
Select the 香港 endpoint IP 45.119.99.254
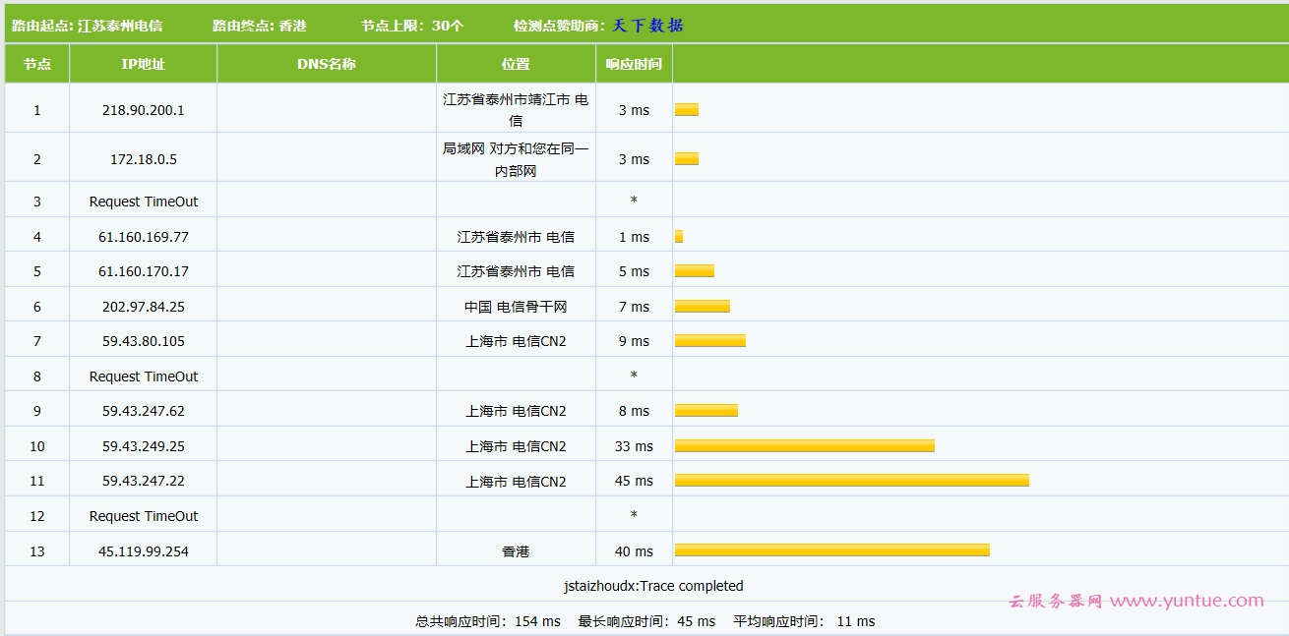[143, 550]
